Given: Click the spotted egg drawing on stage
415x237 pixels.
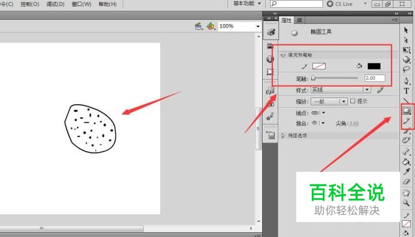Looking at the screenshot, I should pyautogui.click(x=91, y=129).
